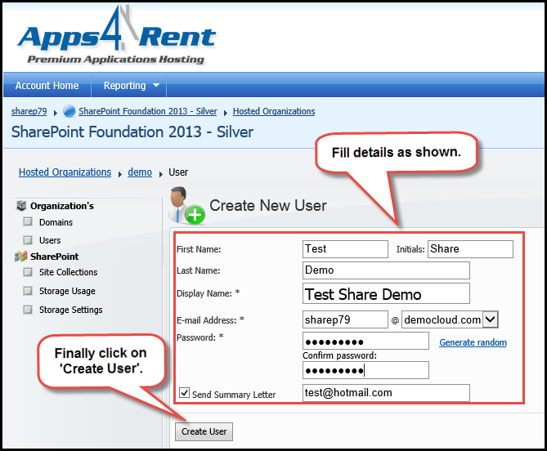Image resolution: width=547 pixels, height=451 pixels.
Task: Open Domains in the sidebar
Action: click(56, 222)
